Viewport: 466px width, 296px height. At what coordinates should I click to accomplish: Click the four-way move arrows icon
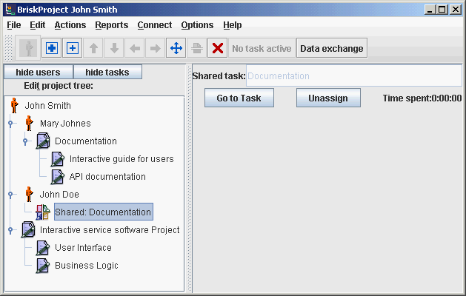176,49
